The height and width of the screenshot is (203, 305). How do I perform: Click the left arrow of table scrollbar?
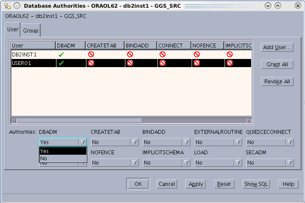(14, 121)
